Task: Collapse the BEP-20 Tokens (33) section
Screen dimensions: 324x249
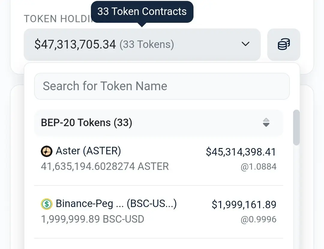Action: point(87,123)
